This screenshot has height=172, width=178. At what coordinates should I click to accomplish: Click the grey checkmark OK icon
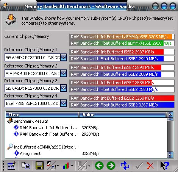click(x=139, y=166)
